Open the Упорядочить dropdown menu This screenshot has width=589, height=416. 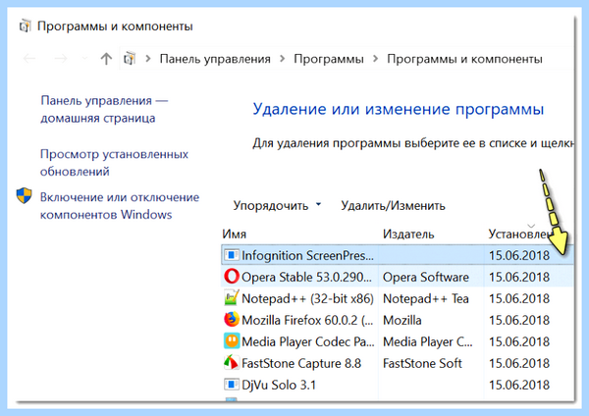click(x=277, y=205)
